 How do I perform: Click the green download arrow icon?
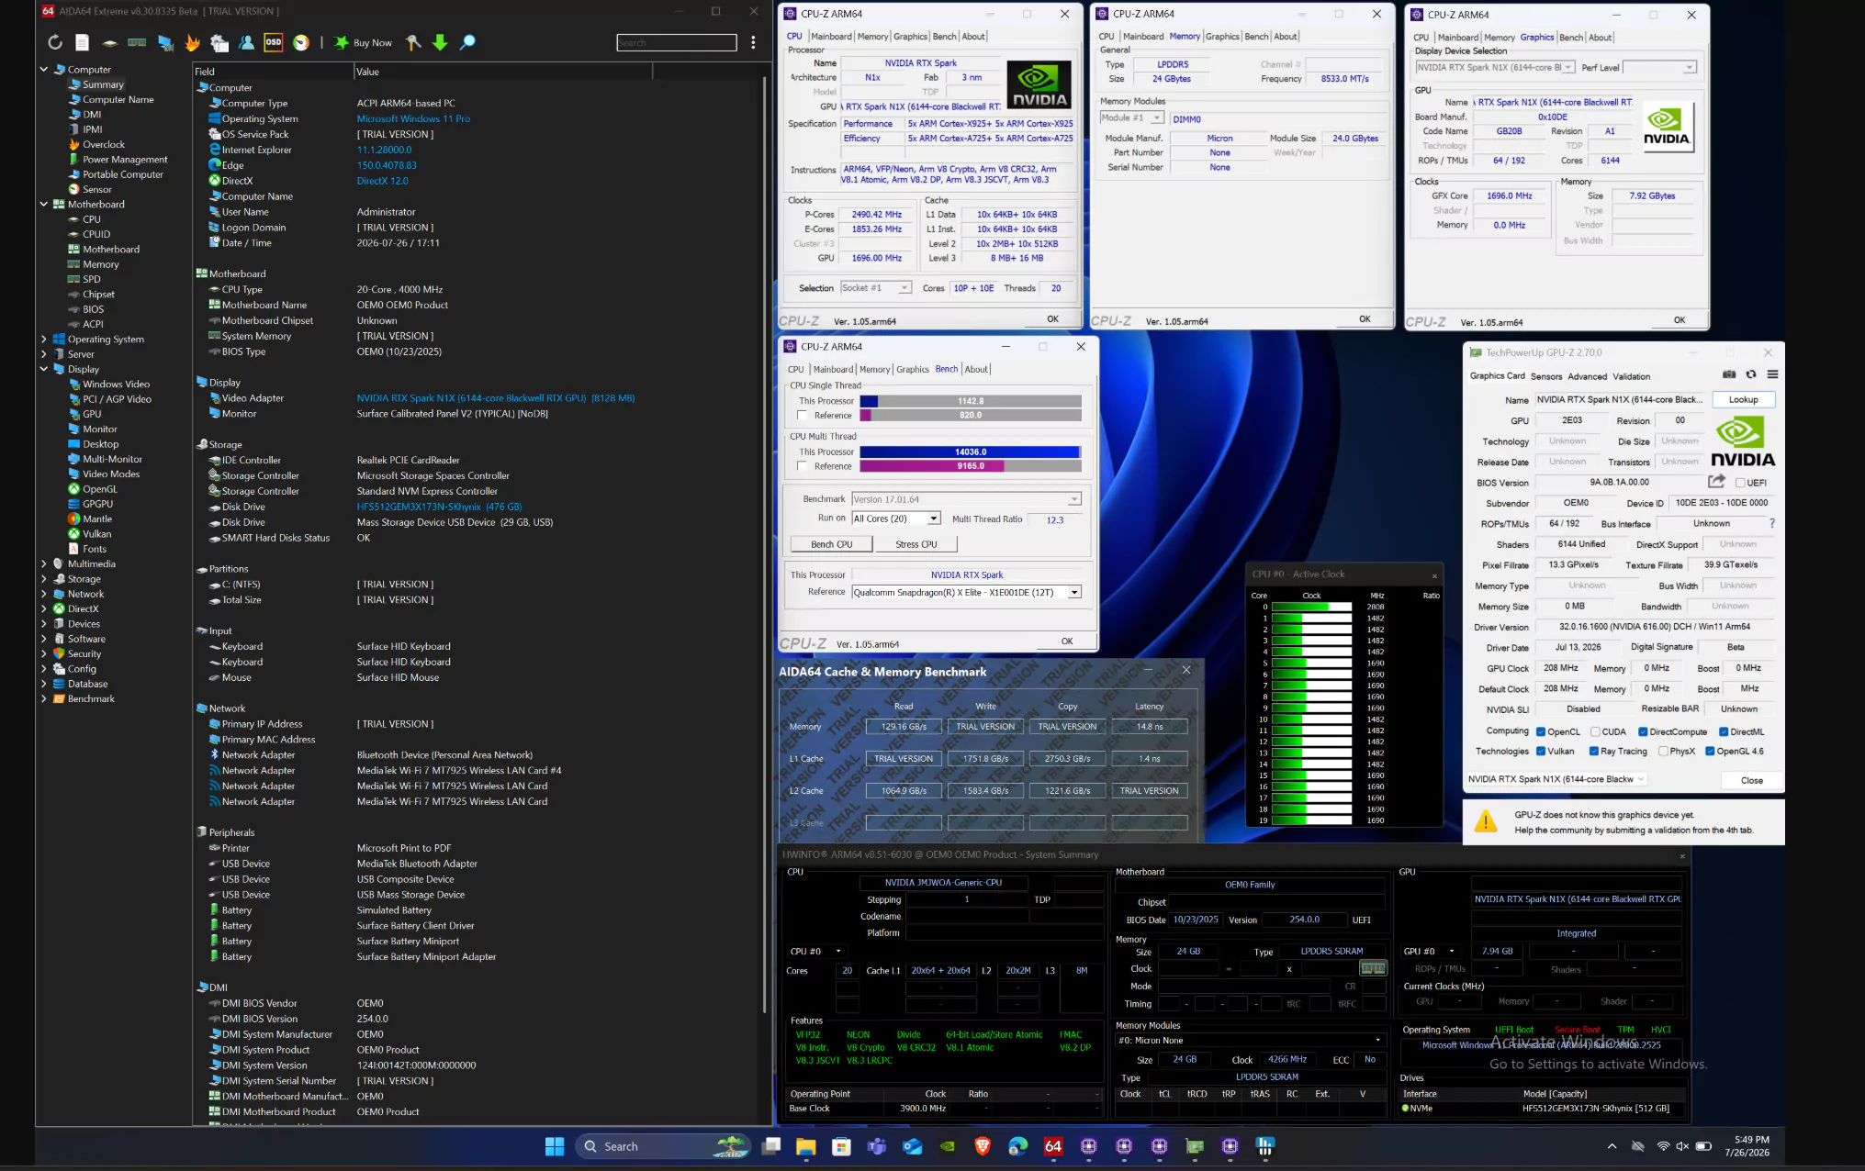pyautogui.click(x=440, y=42)
